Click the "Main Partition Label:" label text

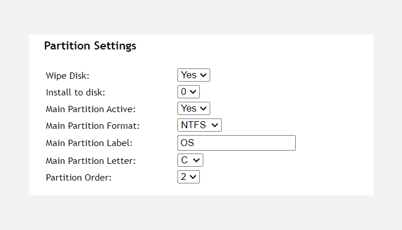pyautogui.click(x=89, y=143)
